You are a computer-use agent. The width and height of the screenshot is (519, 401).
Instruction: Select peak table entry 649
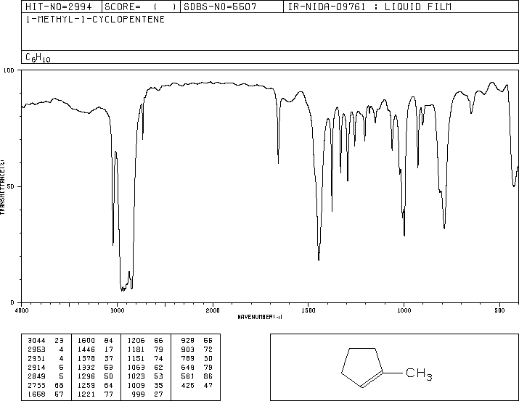click(197, 367)
